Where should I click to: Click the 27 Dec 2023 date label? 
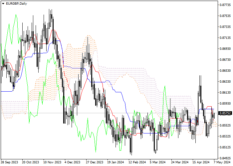(x=95, y=162)
